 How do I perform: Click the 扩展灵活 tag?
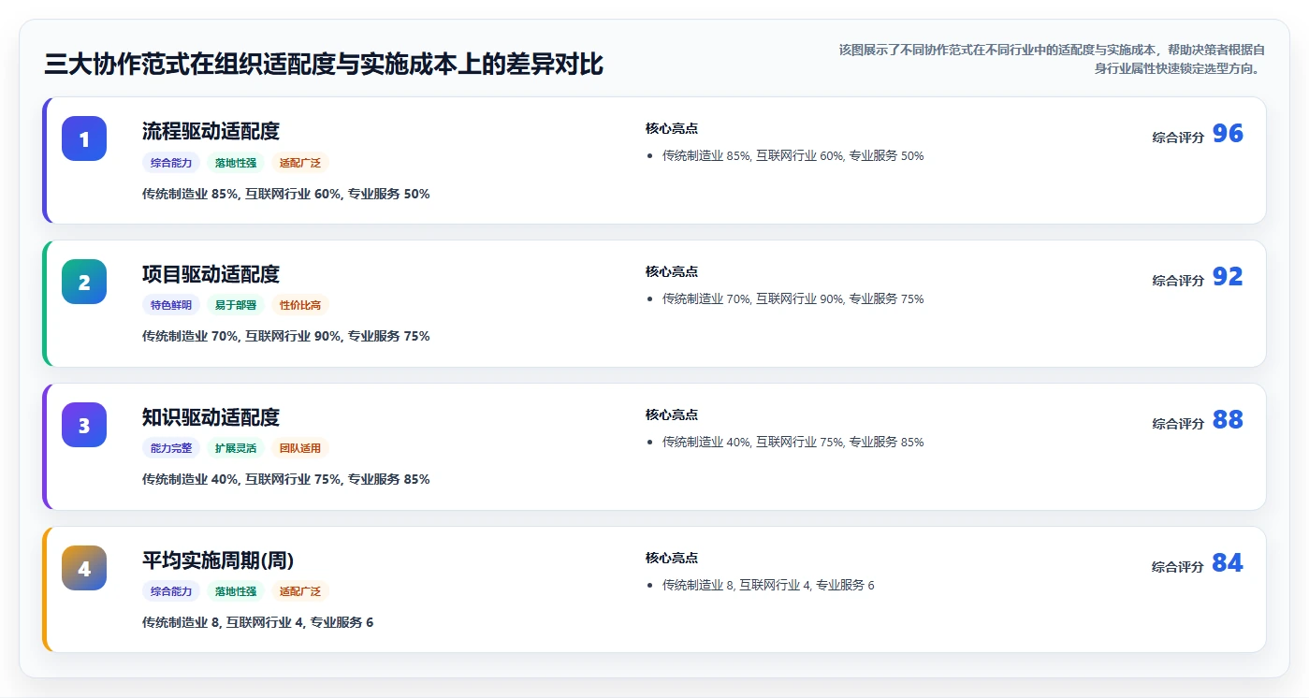pyautogui.click(x=236, y=448)
